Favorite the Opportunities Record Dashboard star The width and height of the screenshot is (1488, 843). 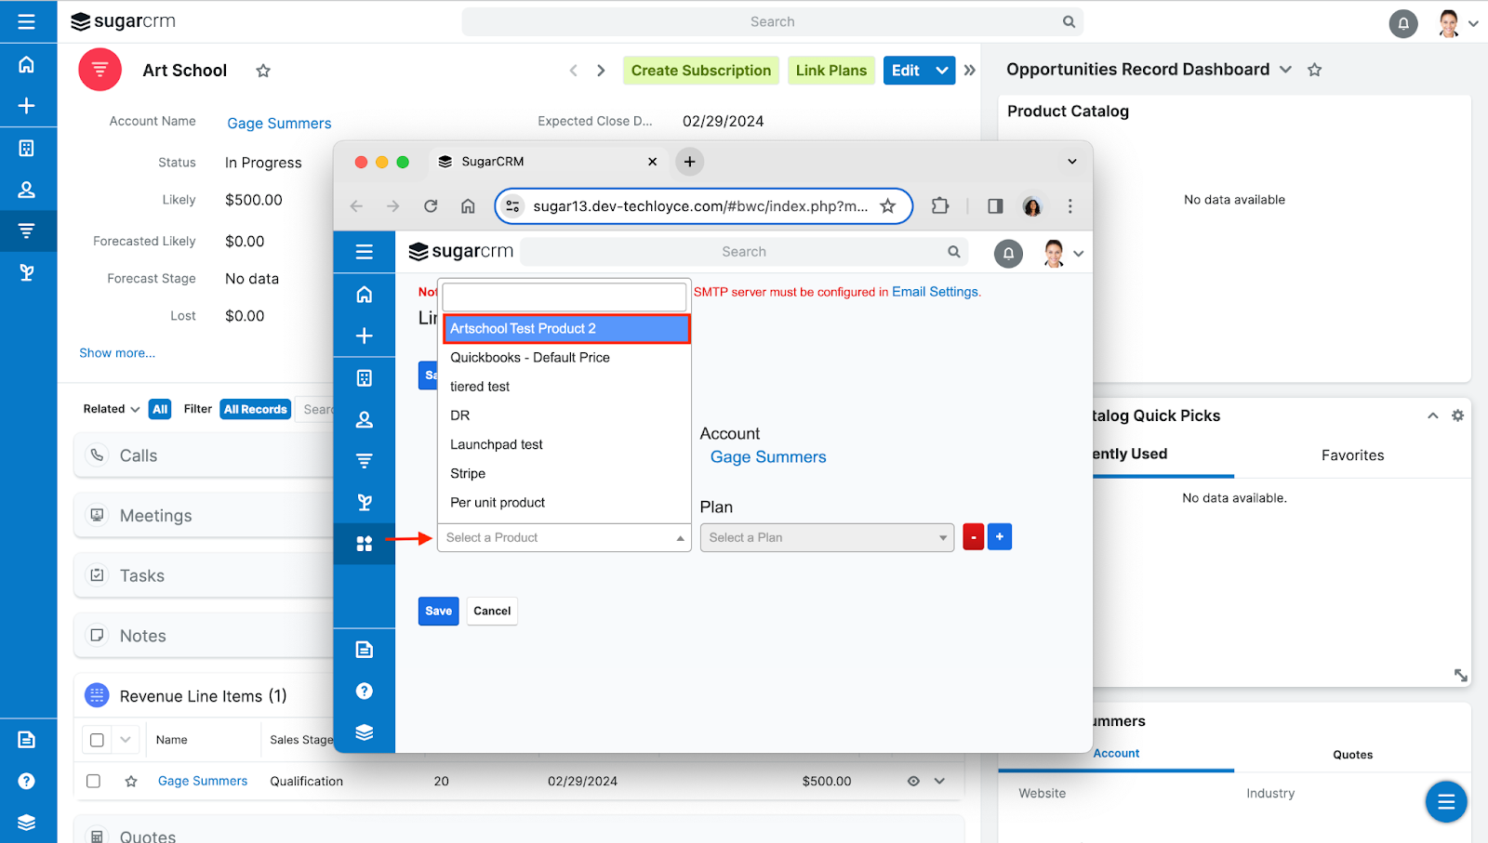point(1314,70)
